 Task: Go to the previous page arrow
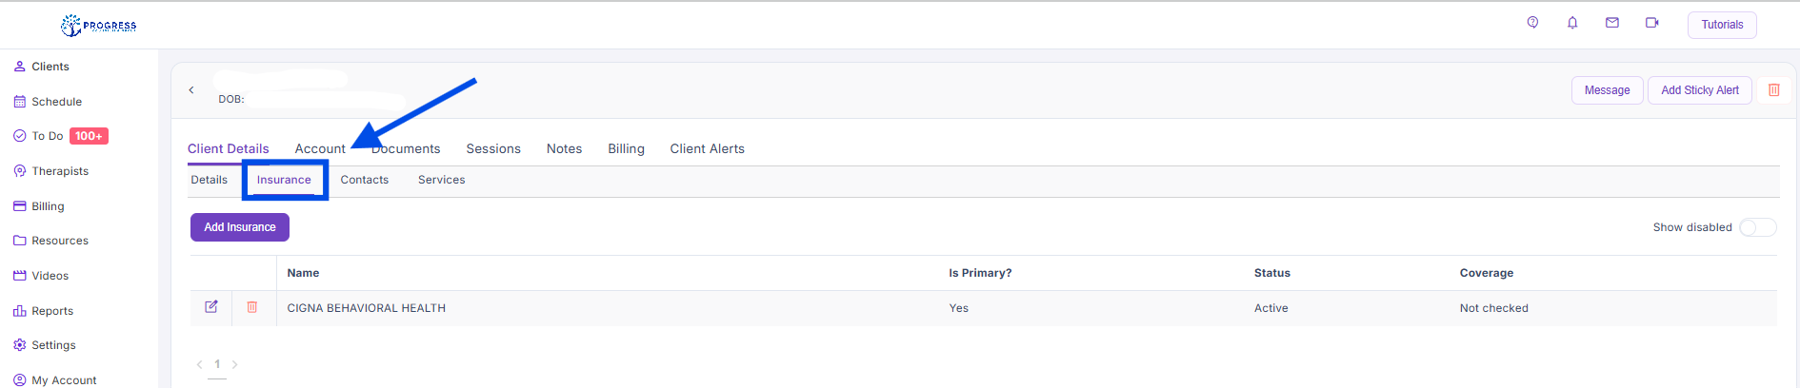click(199, 364)
